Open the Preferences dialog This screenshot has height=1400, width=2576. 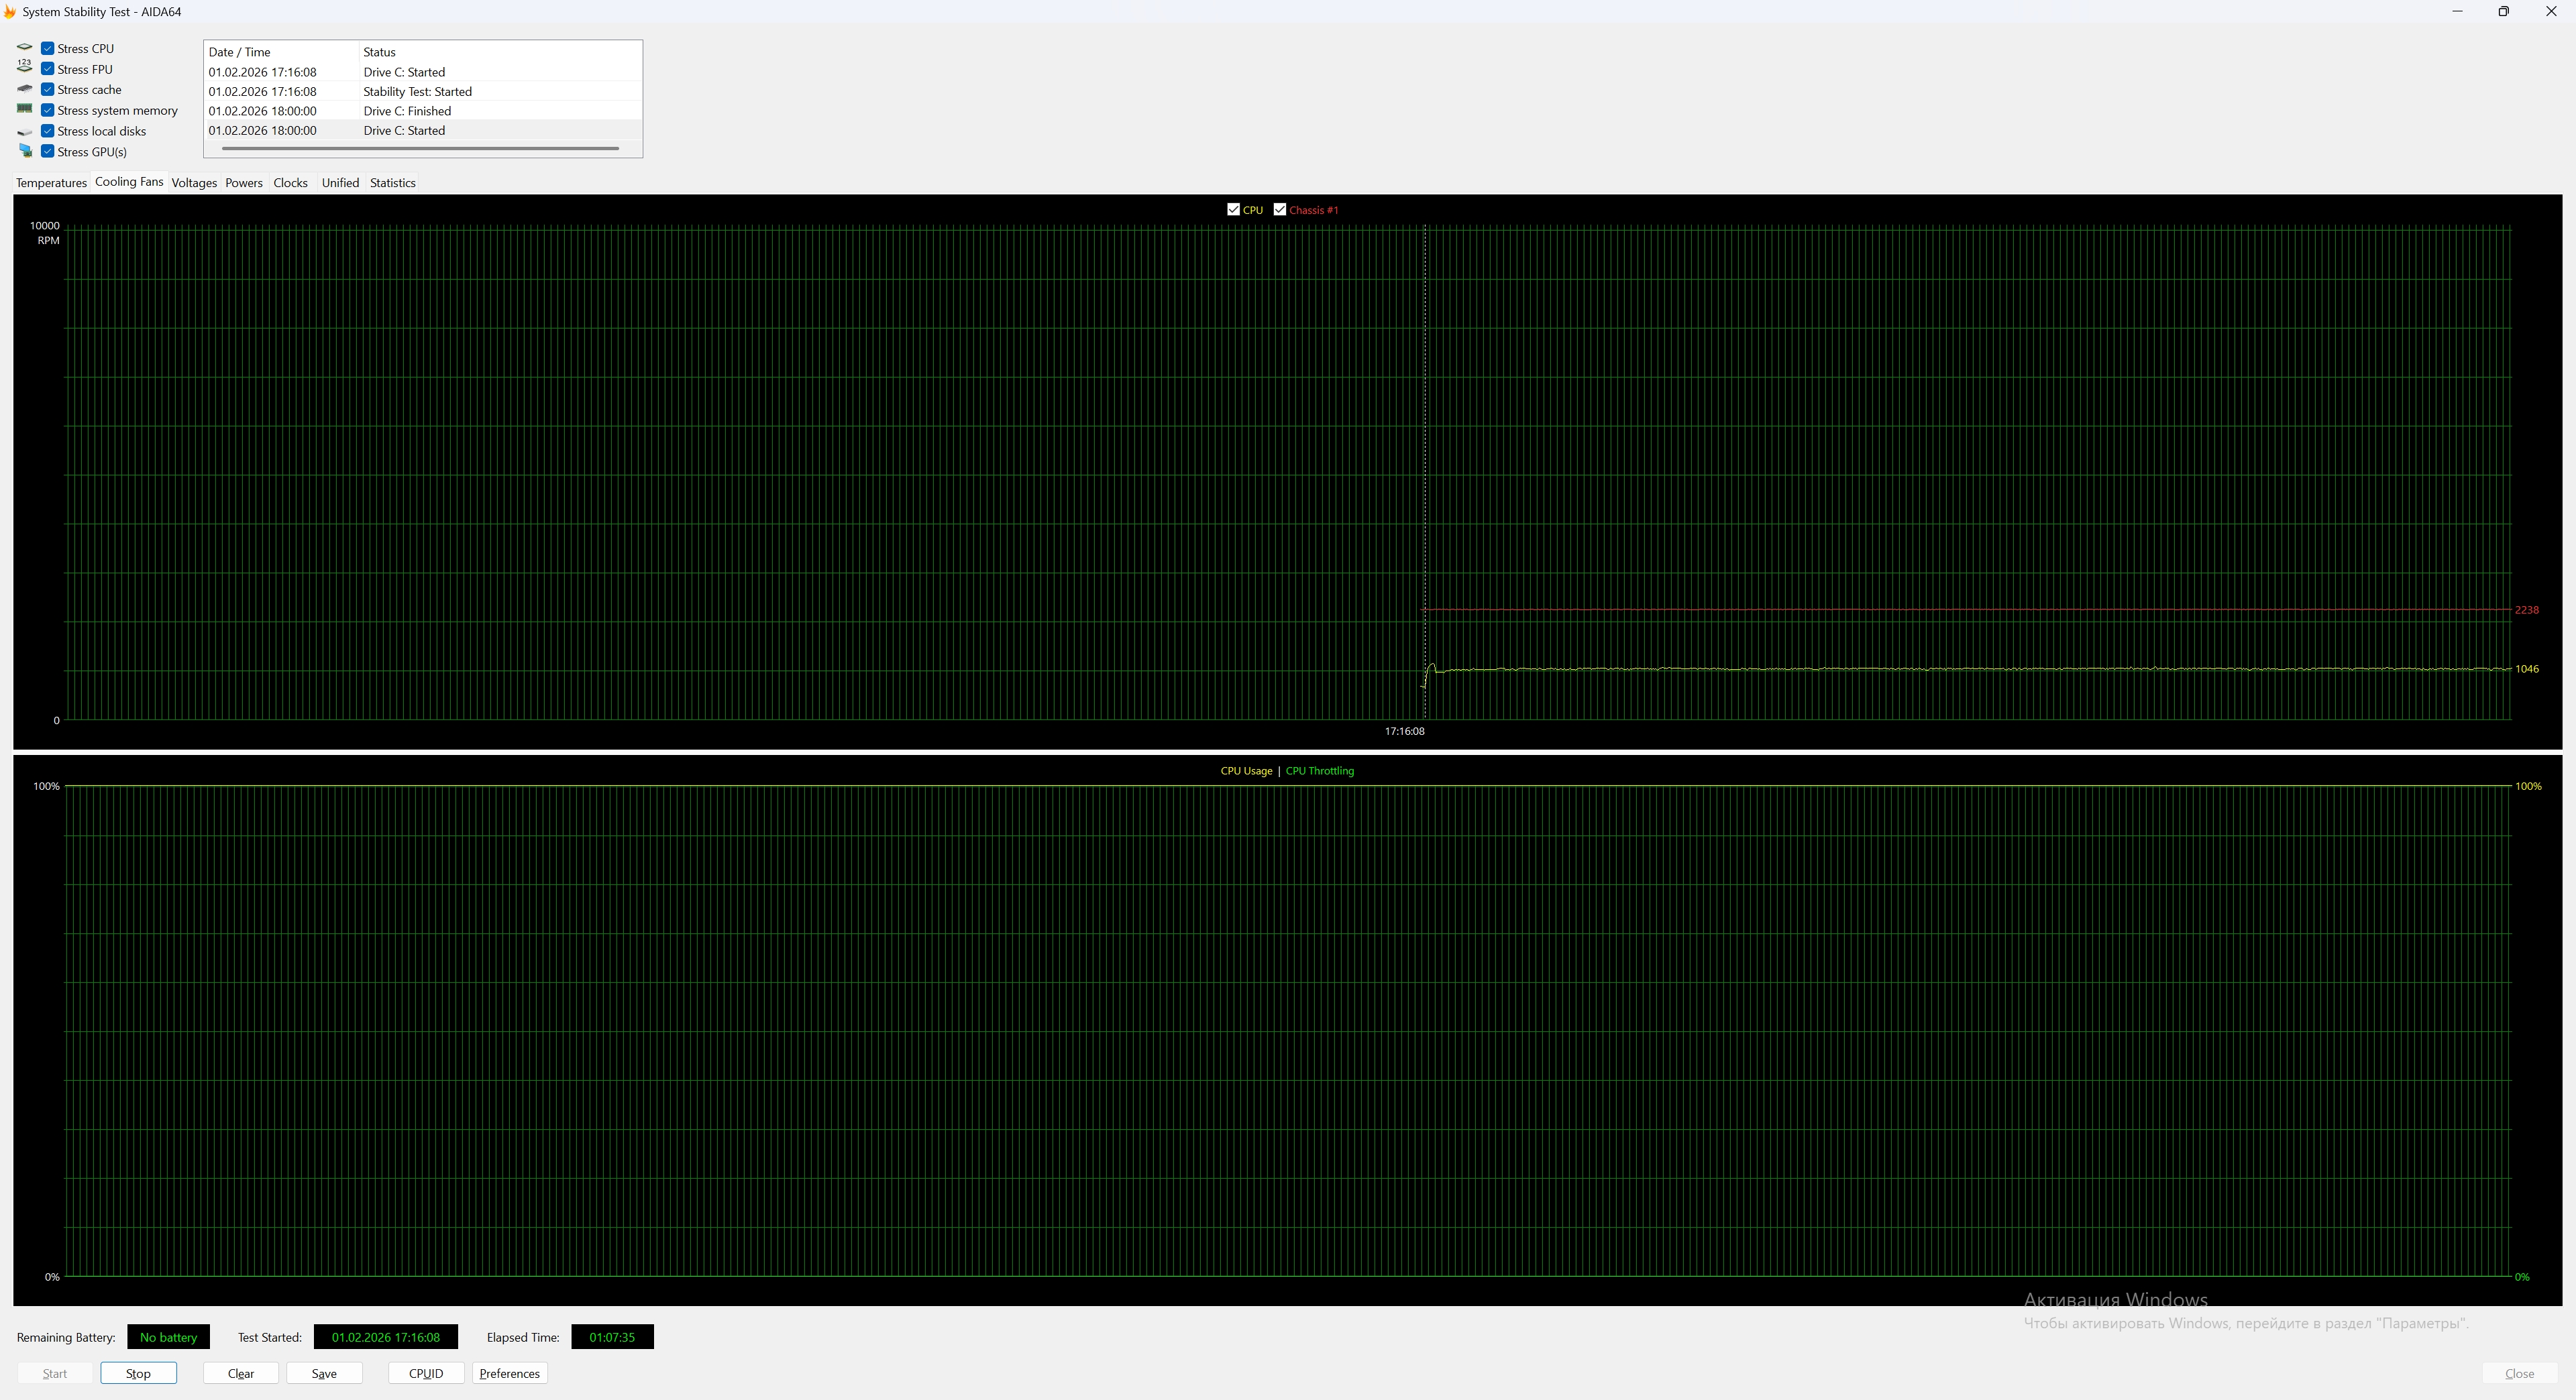(x=509, y=1373)
